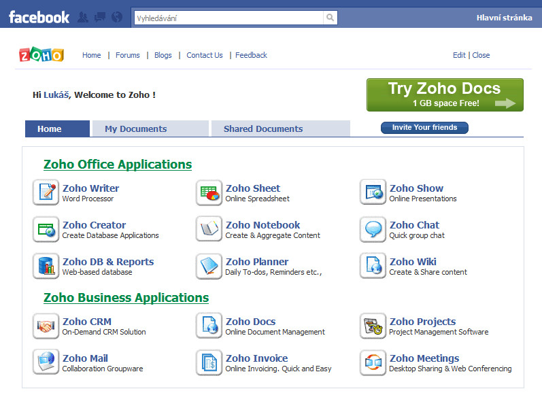Click the Zoho Wiki title link
The height and width of the screenshot is (408, 542).
click(413, 262)
